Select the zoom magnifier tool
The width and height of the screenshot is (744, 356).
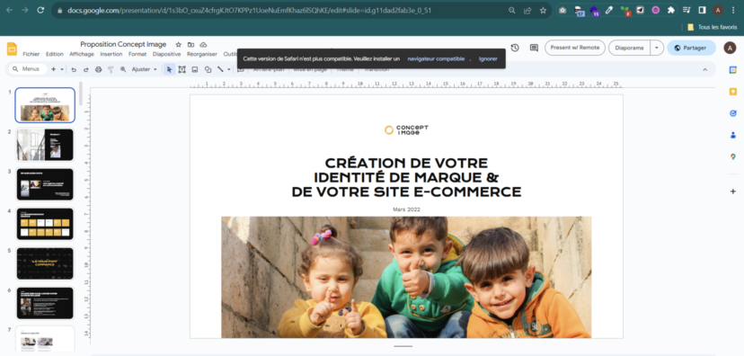[x=123, y=69]
